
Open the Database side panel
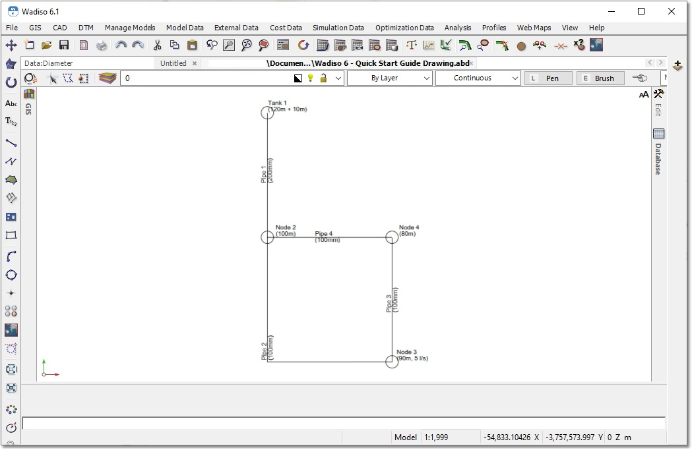[658, 152]
